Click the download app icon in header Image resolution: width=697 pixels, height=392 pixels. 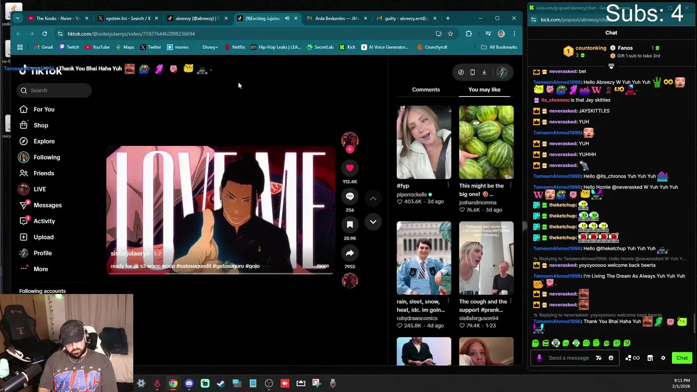[x=484, y=72]
